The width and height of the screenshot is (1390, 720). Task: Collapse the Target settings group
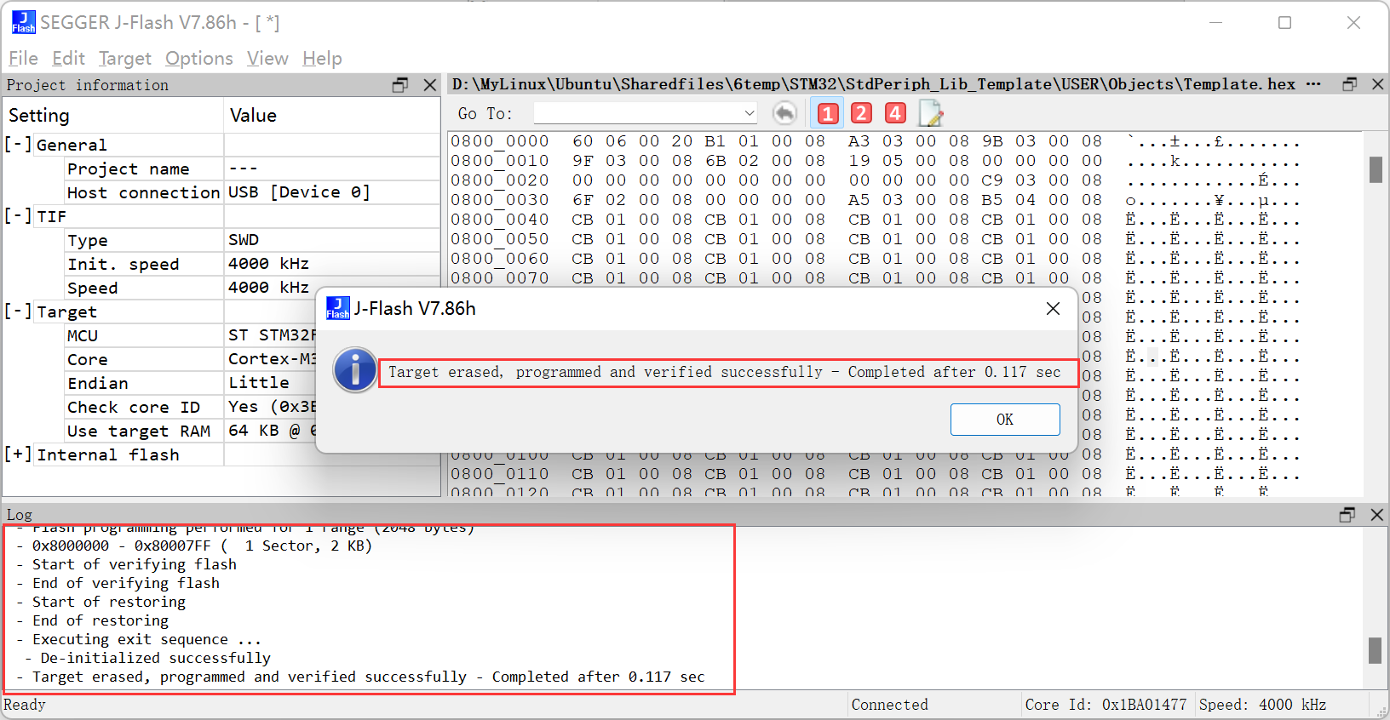pos(18,311)
